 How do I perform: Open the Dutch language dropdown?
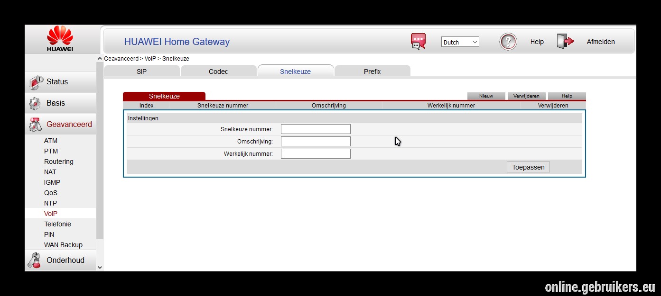(460, 42)
